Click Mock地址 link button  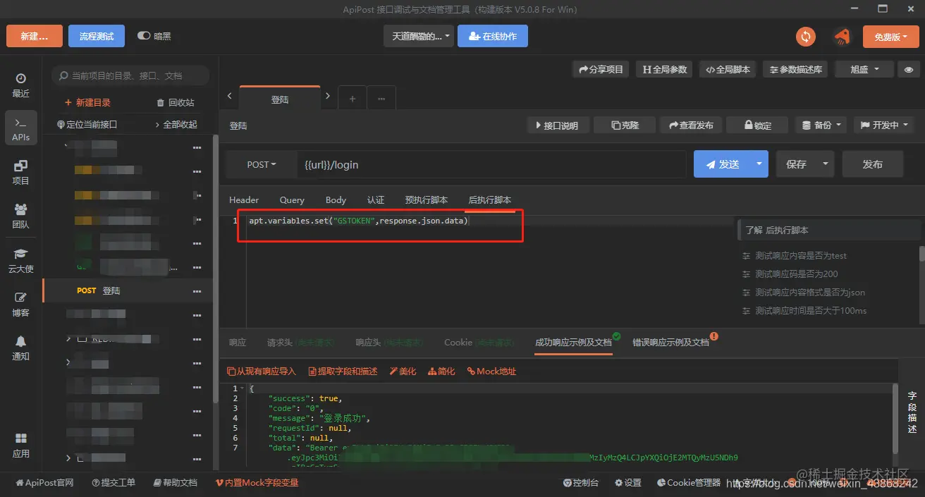coord(491,371)
